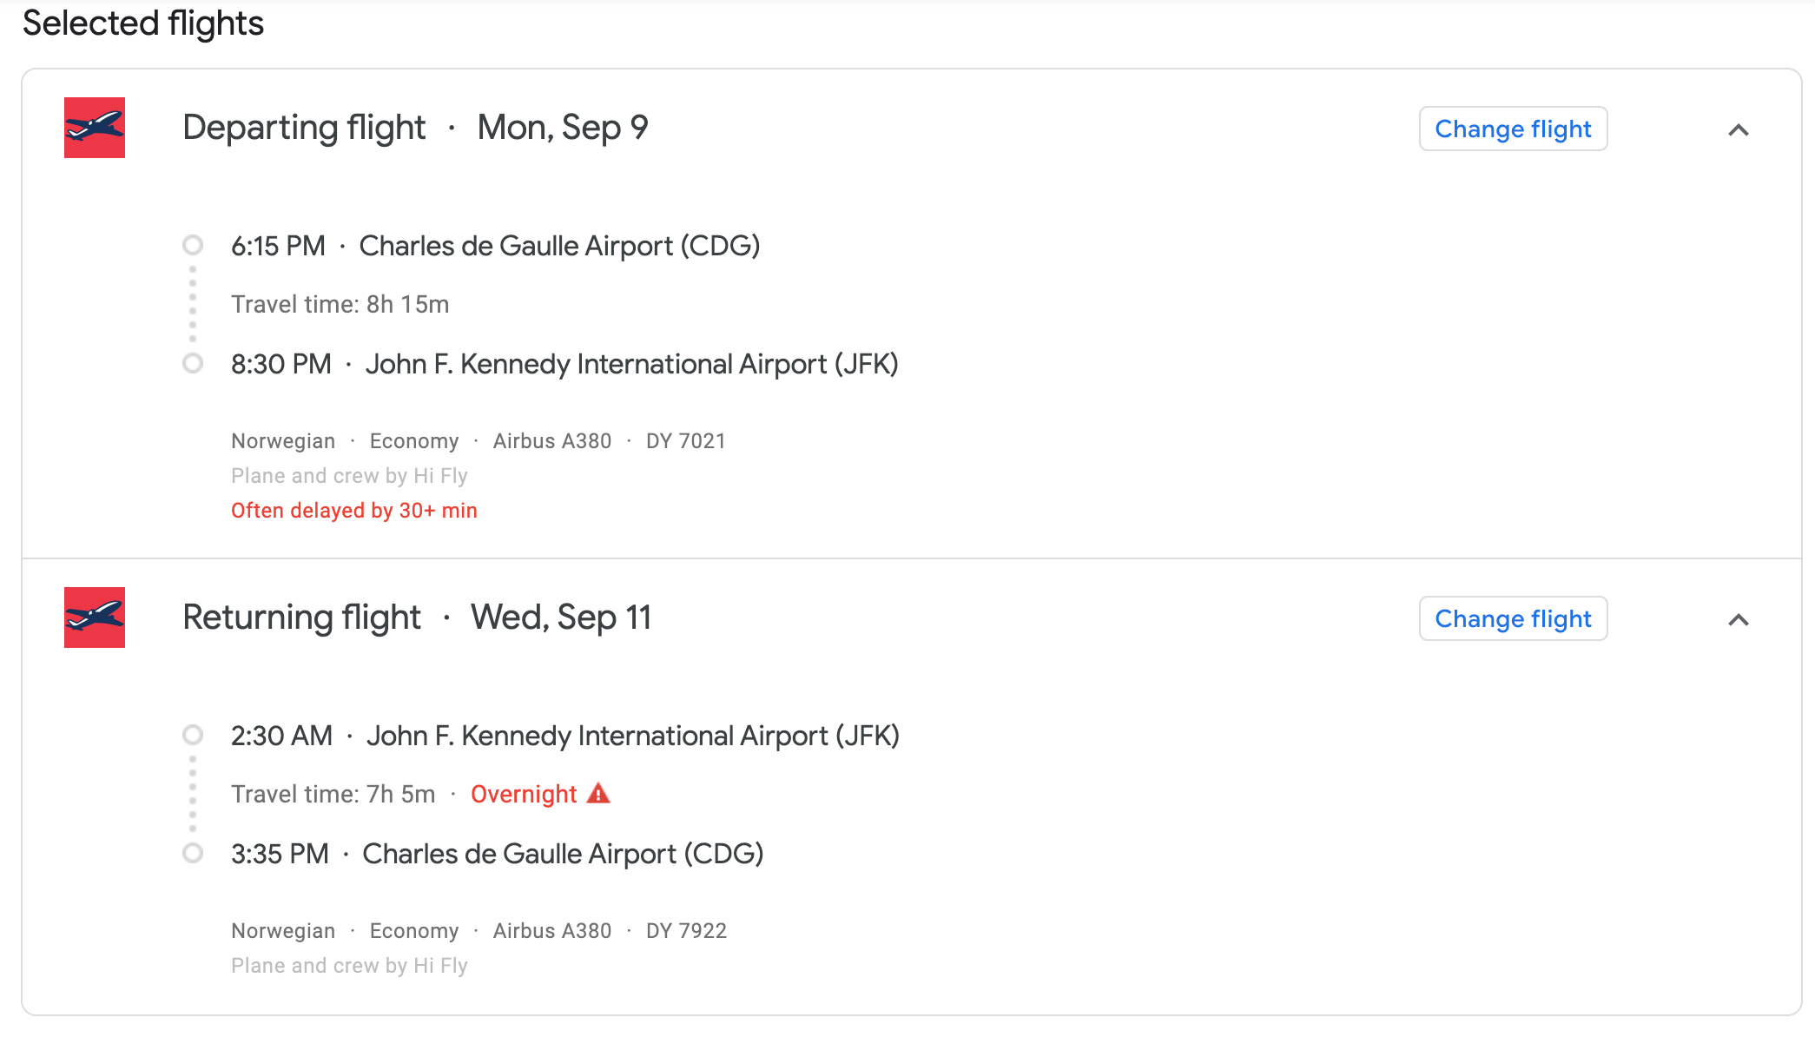Click the JFK departure circle marker at 2:30 AM
This screenshot has height=1037, width=1815.
193,735
